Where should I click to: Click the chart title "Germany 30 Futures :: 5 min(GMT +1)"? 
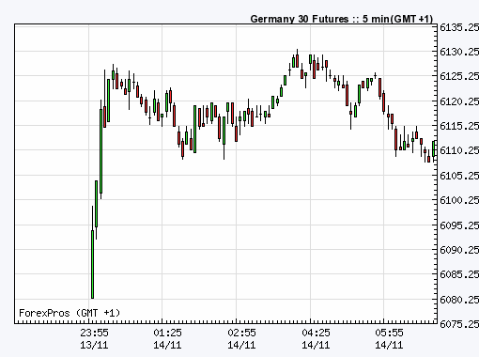pos(342,19)
